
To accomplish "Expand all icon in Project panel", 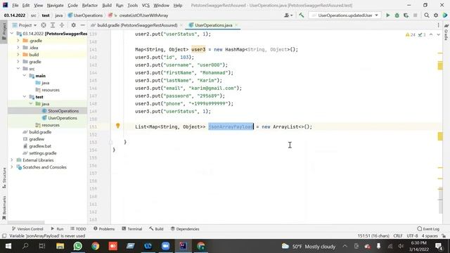I will [x=53, y=25].
